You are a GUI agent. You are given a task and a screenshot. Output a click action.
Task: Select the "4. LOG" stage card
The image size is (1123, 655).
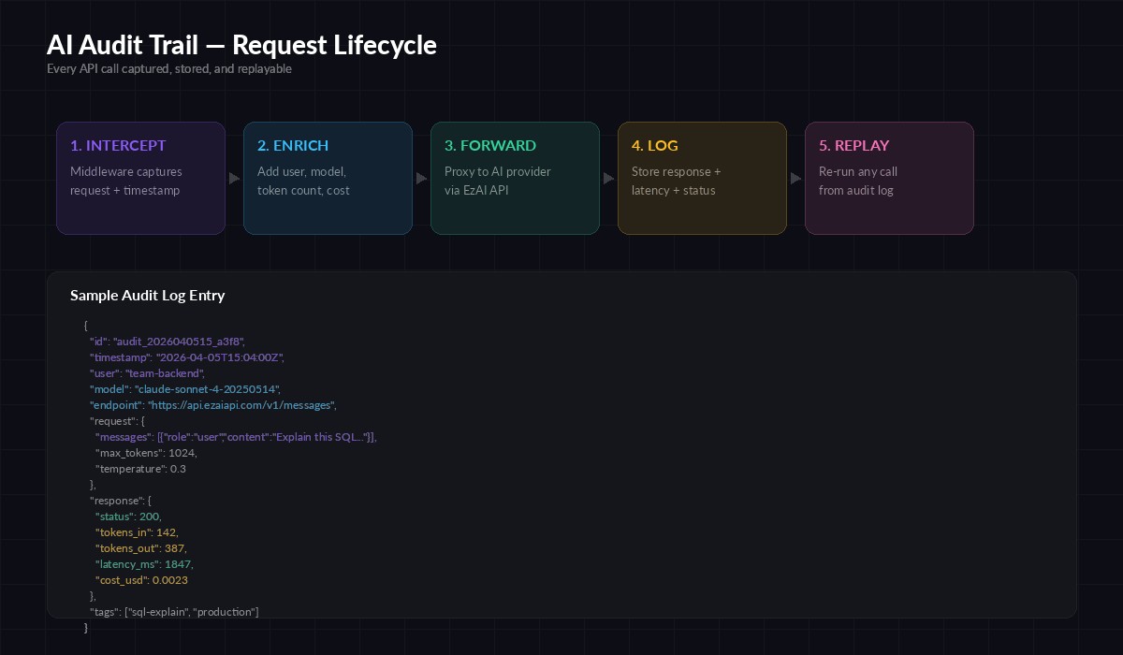tap(702, 178)
